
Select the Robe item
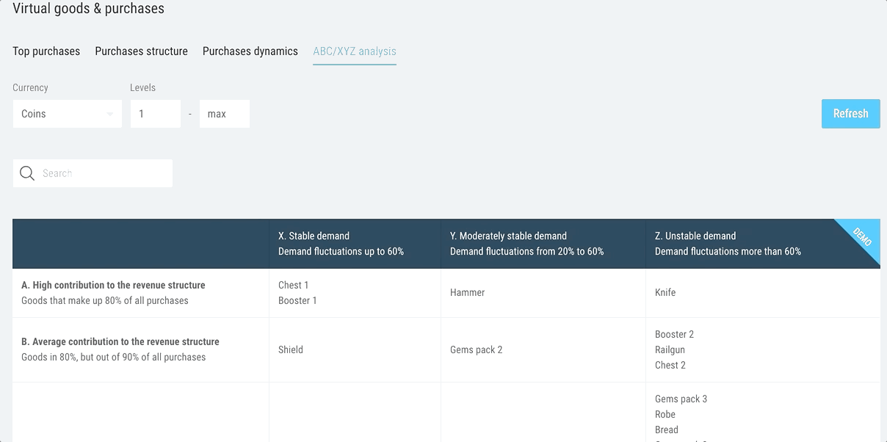point(665,414)
